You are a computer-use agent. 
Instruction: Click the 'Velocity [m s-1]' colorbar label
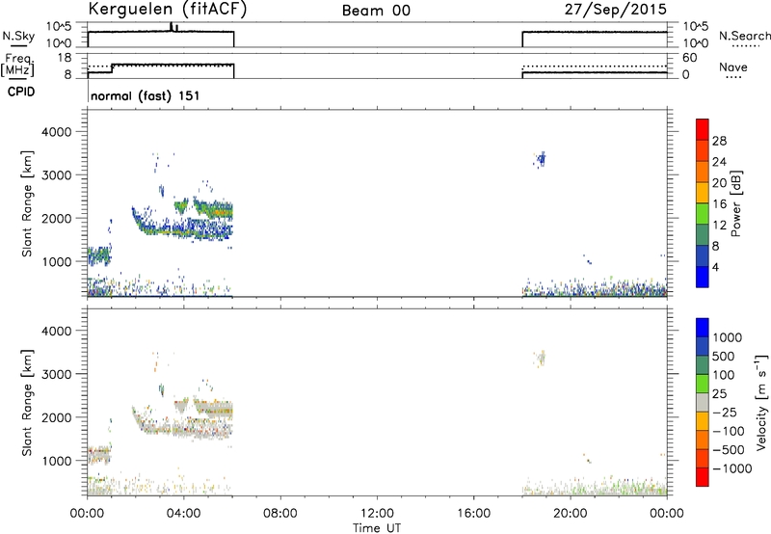761,402
